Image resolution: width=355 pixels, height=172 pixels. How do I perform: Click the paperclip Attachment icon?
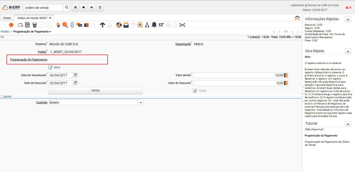(72, 25)
